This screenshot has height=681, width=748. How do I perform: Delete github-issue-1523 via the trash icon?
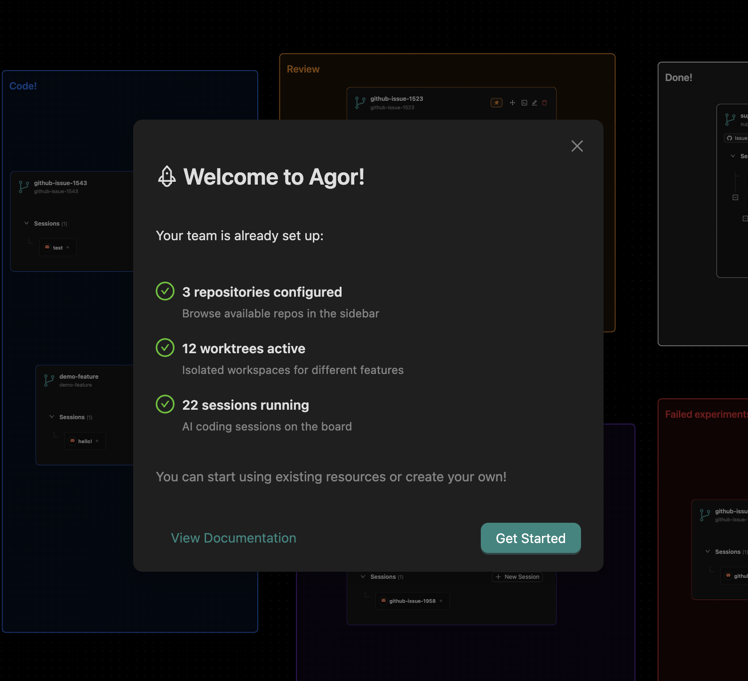(x=544, y=103)
